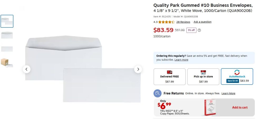Select the third envelope thumbnail
This screenshot has height=119, width=270.
point(7,49)
